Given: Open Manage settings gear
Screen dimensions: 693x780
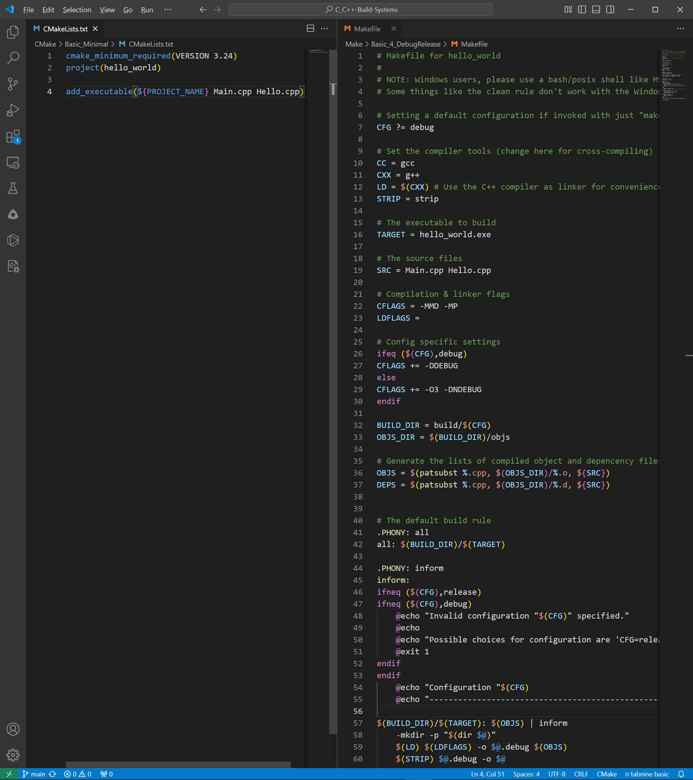Looking at the screenshot, I should click(x=13, y=755).
